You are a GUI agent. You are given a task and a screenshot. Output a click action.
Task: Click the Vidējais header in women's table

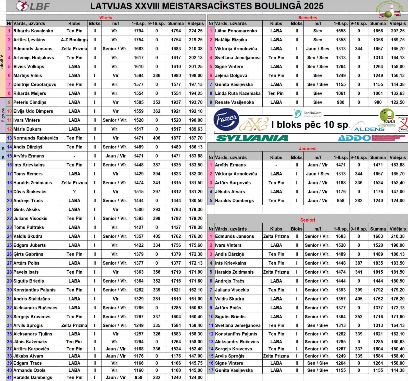(x=398, y=23)
